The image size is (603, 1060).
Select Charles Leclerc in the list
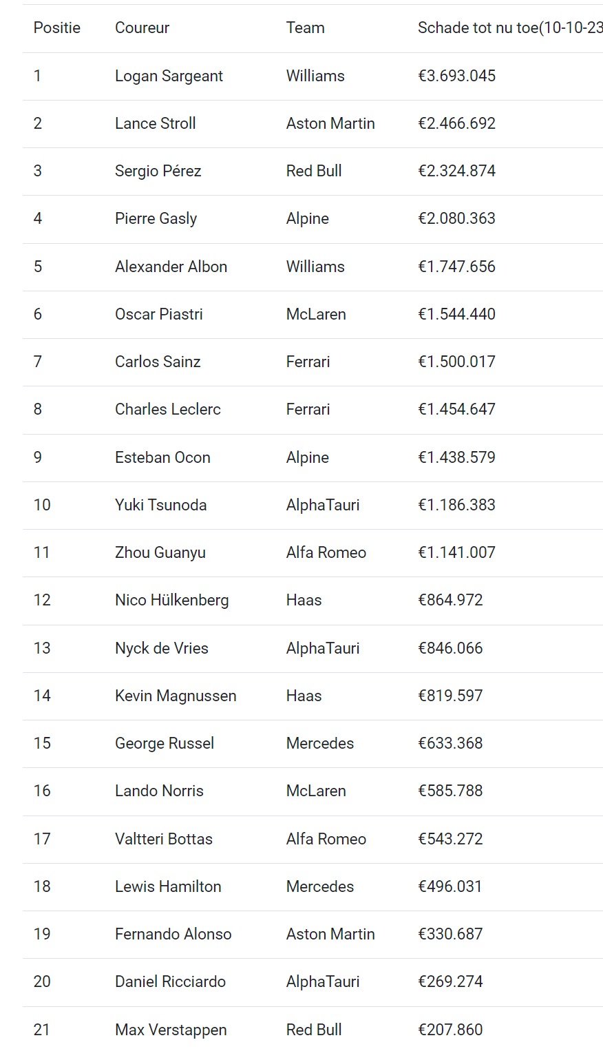coord(168,409)
